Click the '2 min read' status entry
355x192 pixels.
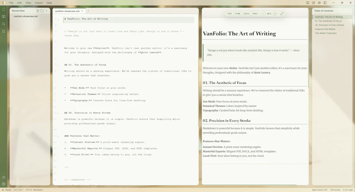347,190
